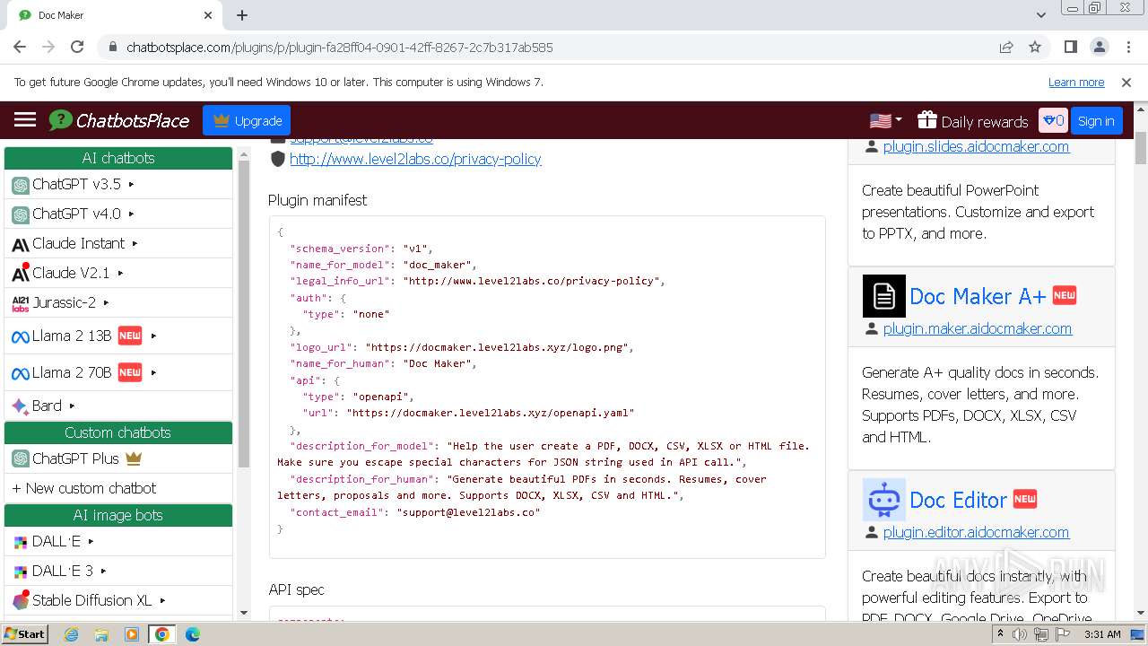Select ChatGPT v3.5 chatbot
Screen dimensions: 1148x646
click(76, 184)
